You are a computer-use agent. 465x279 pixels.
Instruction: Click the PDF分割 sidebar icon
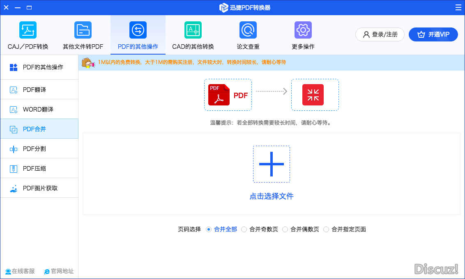coord(14,149)
